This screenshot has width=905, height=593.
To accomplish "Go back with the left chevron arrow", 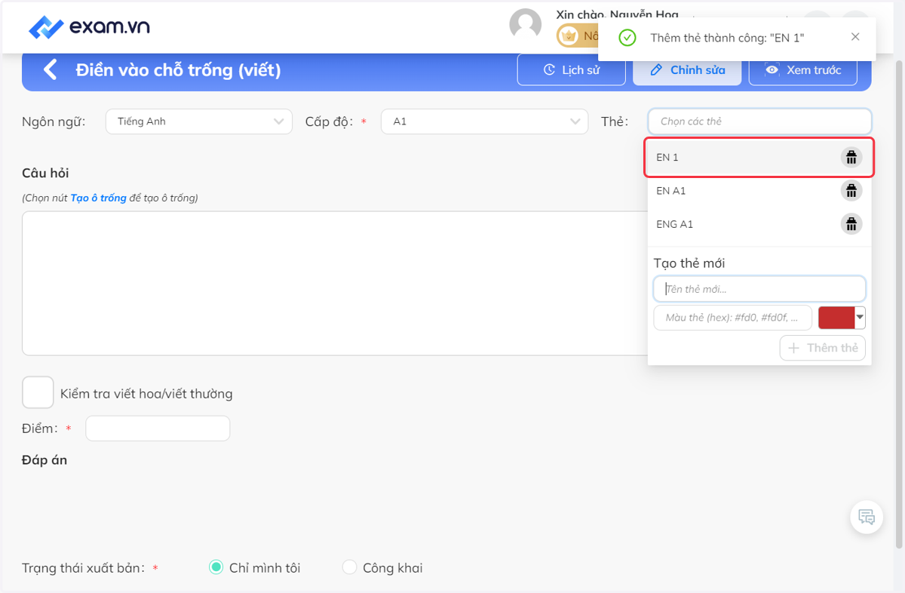I will point(50,70).
